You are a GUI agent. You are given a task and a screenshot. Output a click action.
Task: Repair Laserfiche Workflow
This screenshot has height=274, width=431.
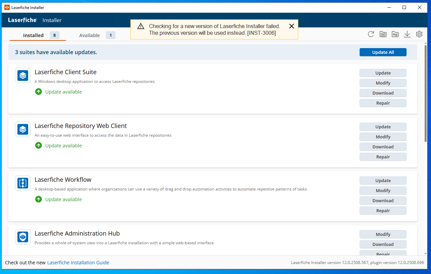(383, 211)
